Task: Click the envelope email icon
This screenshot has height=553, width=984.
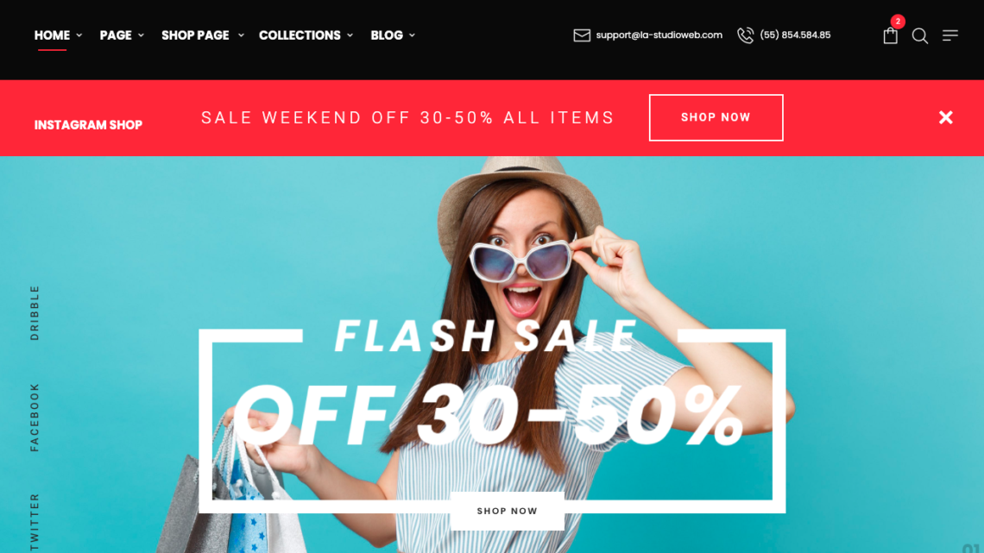Action: point(582,35)
